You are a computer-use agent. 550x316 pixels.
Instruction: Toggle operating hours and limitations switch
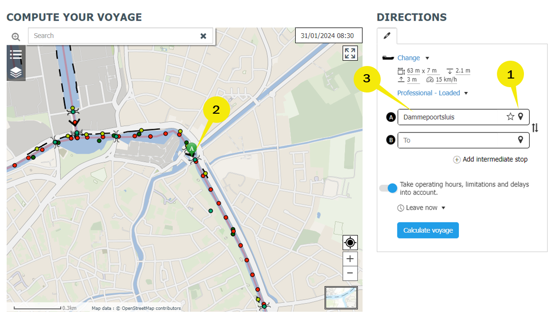click(388, 188)
